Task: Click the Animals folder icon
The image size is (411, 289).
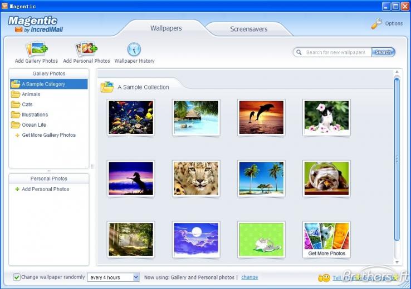Action: point(16,94)
